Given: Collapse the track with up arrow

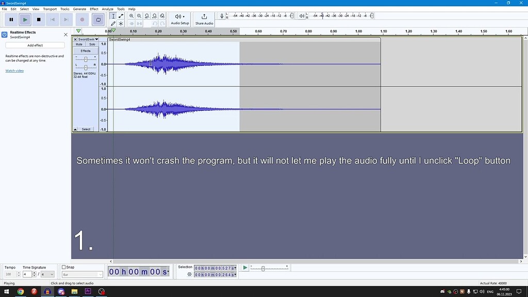Looking at the screenshot, I should pyautogui.click(x=75, y=129).
